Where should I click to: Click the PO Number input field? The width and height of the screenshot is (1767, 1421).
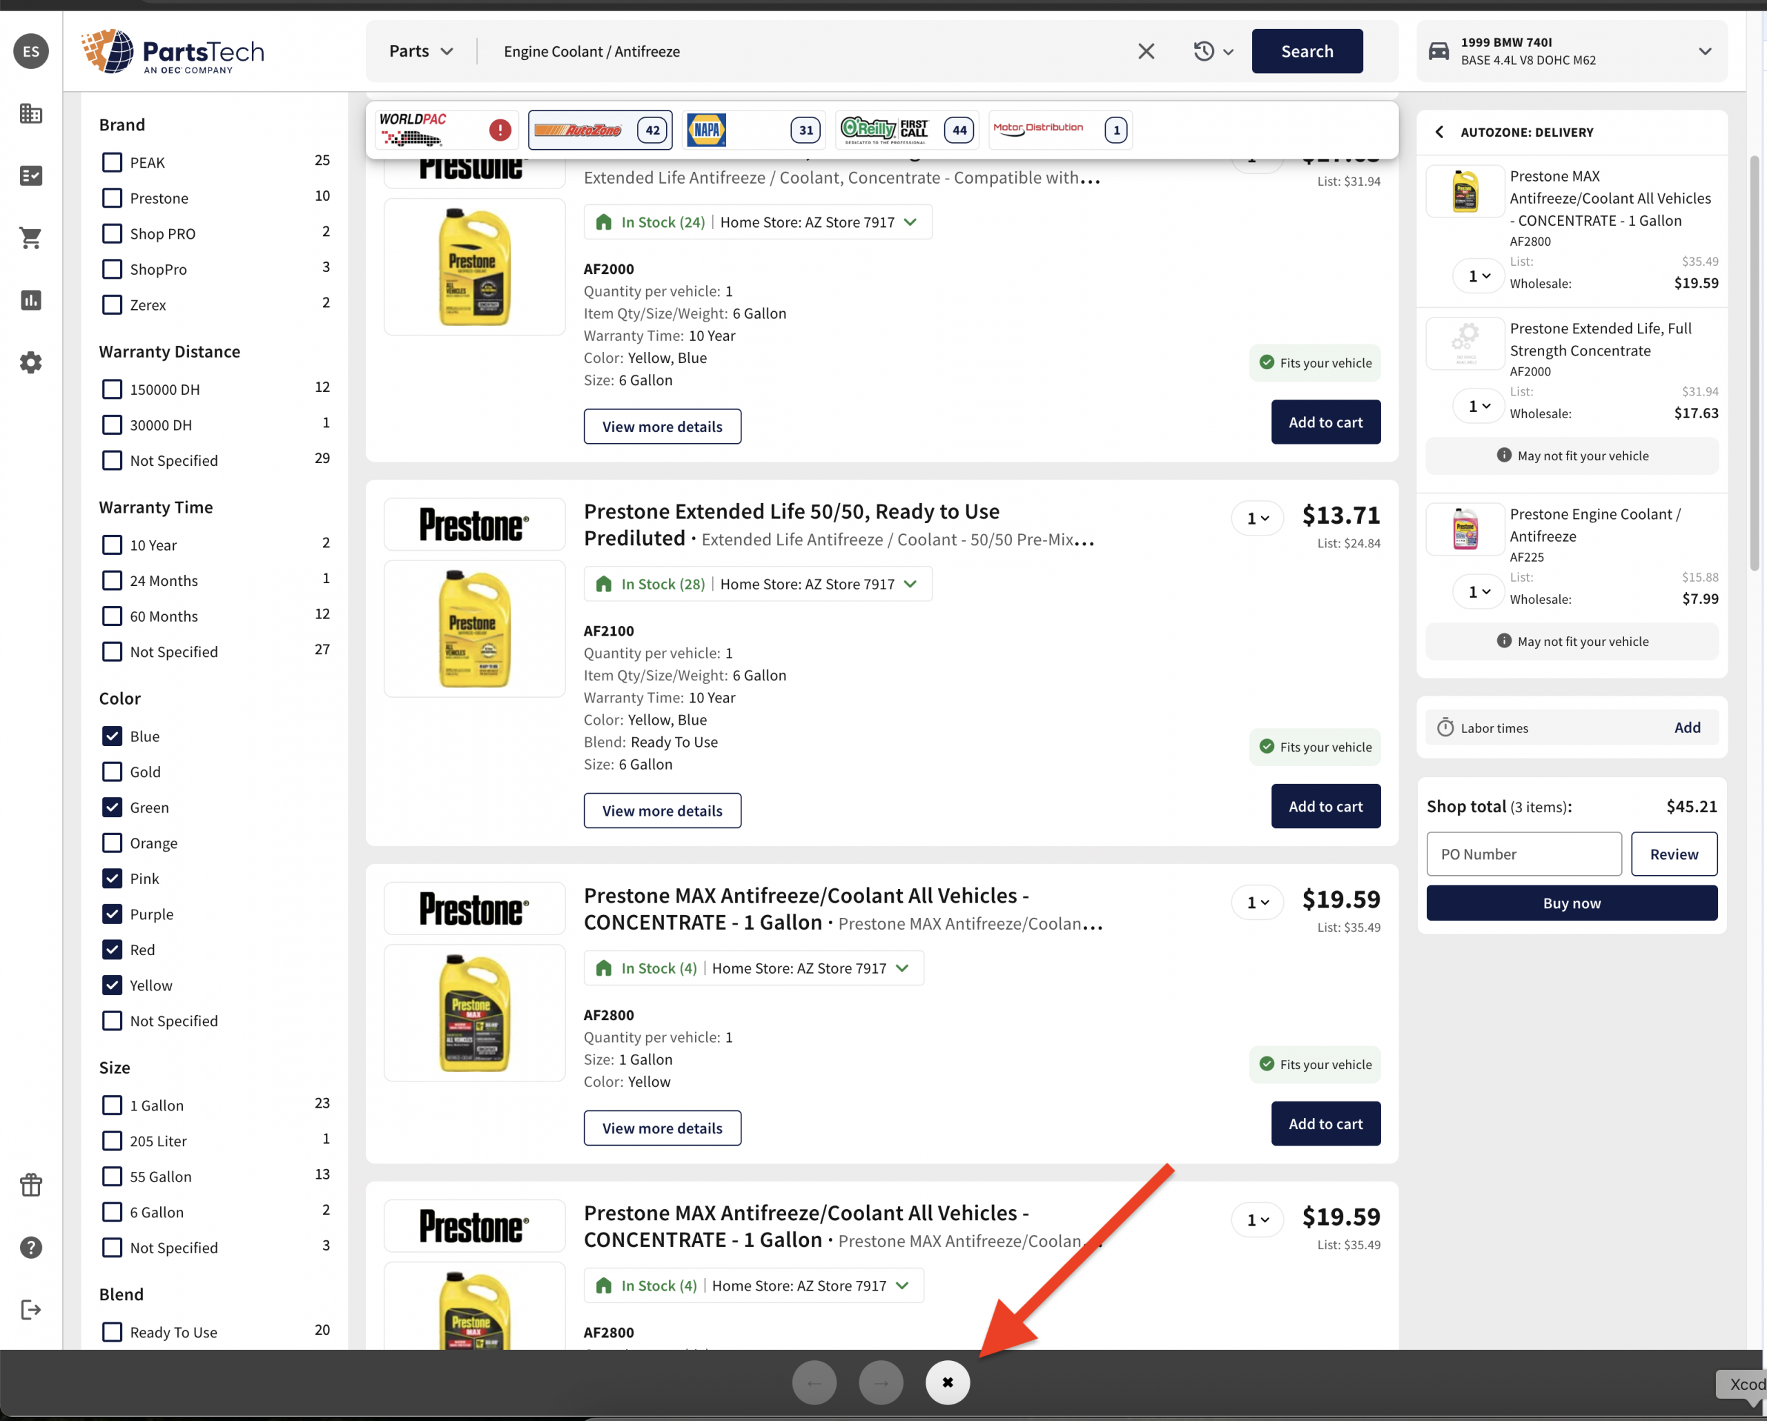click(1523, 854)
